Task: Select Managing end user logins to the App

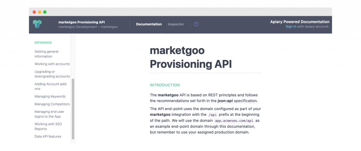Action: pyautogui.click(x=49, y=114)
